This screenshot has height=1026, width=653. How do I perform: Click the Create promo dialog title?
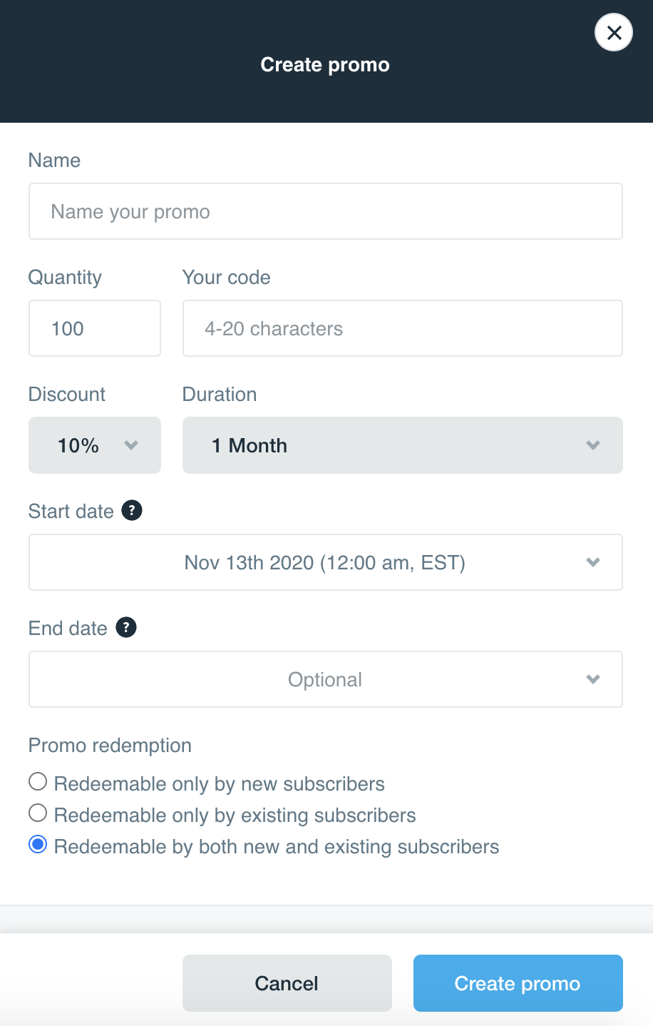coord(325,64)
